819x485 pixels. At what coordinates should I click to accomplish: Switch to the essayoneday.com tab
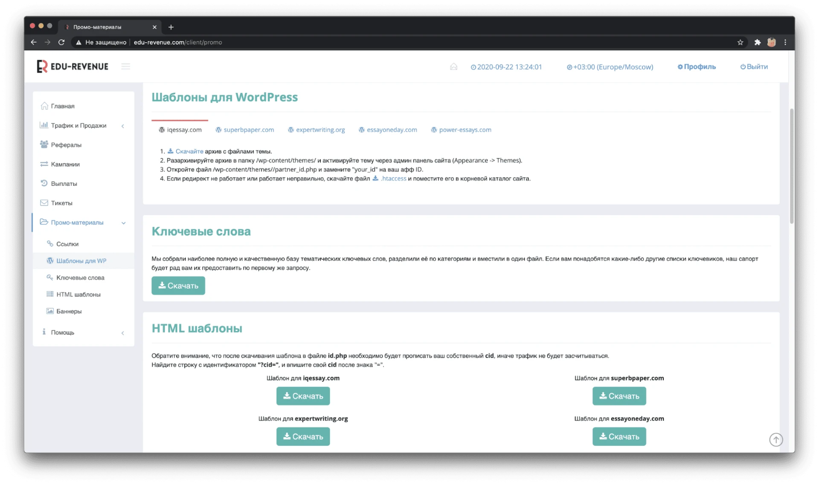388,129
